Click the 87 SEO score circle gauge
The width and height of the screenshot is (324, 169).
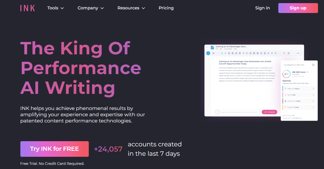(286, 74)
